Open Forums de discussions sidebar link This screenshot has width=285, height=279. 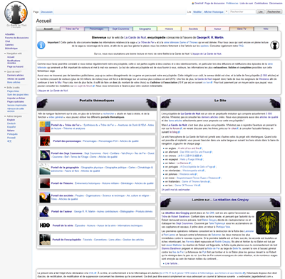coord(16,38)
